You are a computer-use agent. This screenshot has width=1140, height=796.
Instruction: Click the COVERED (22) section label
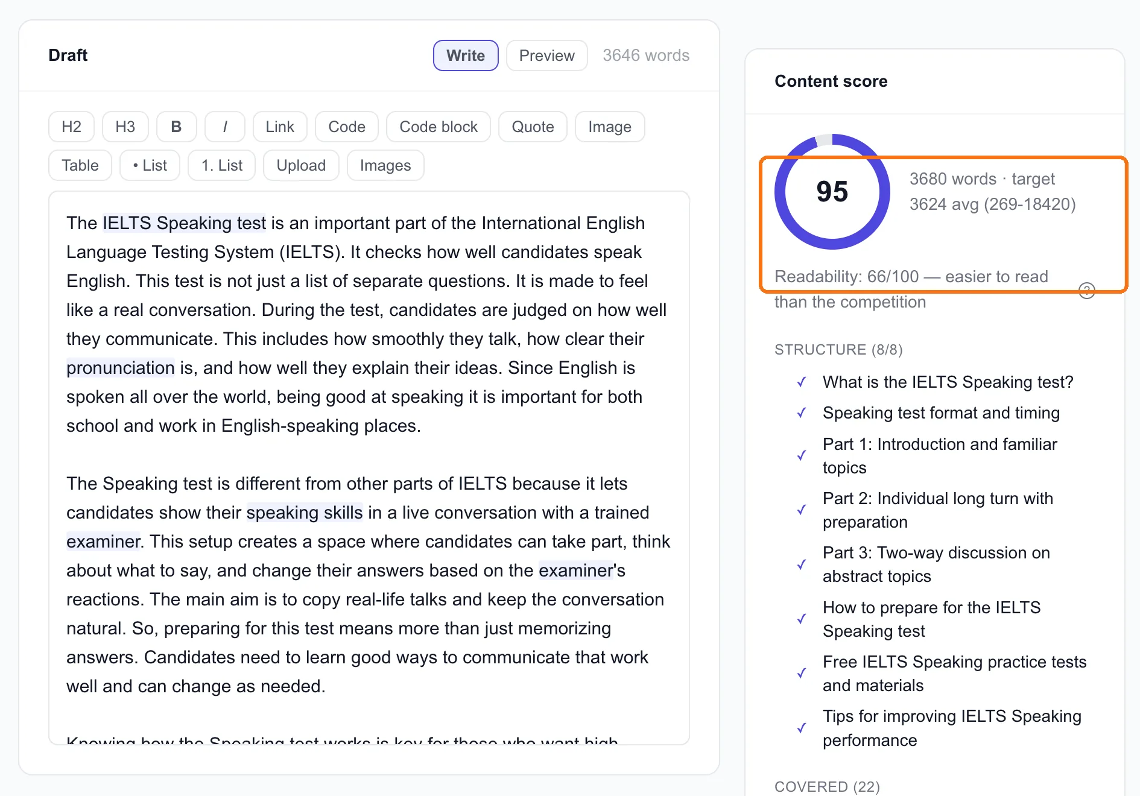[x=827, y=787]
